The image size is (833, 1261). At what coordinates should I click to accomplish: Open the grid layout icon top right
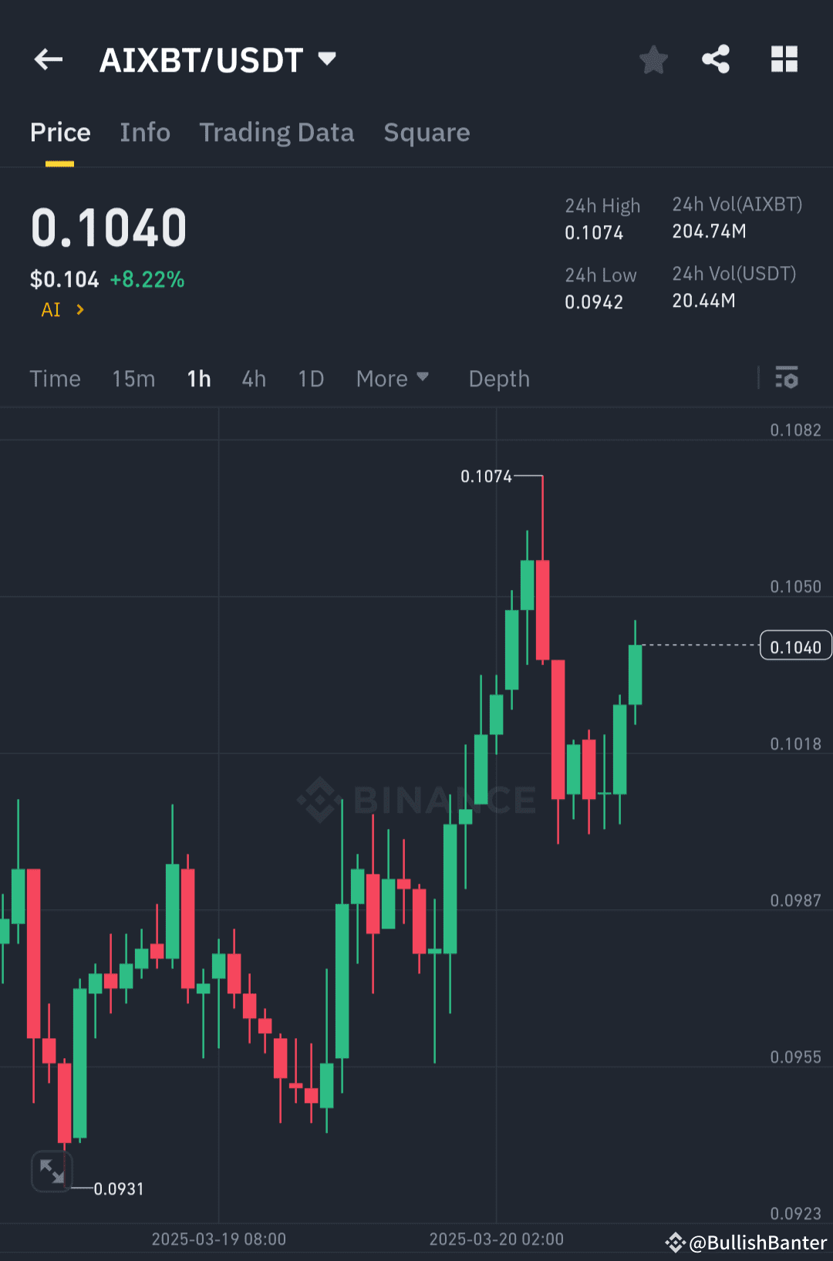(784, 59)
